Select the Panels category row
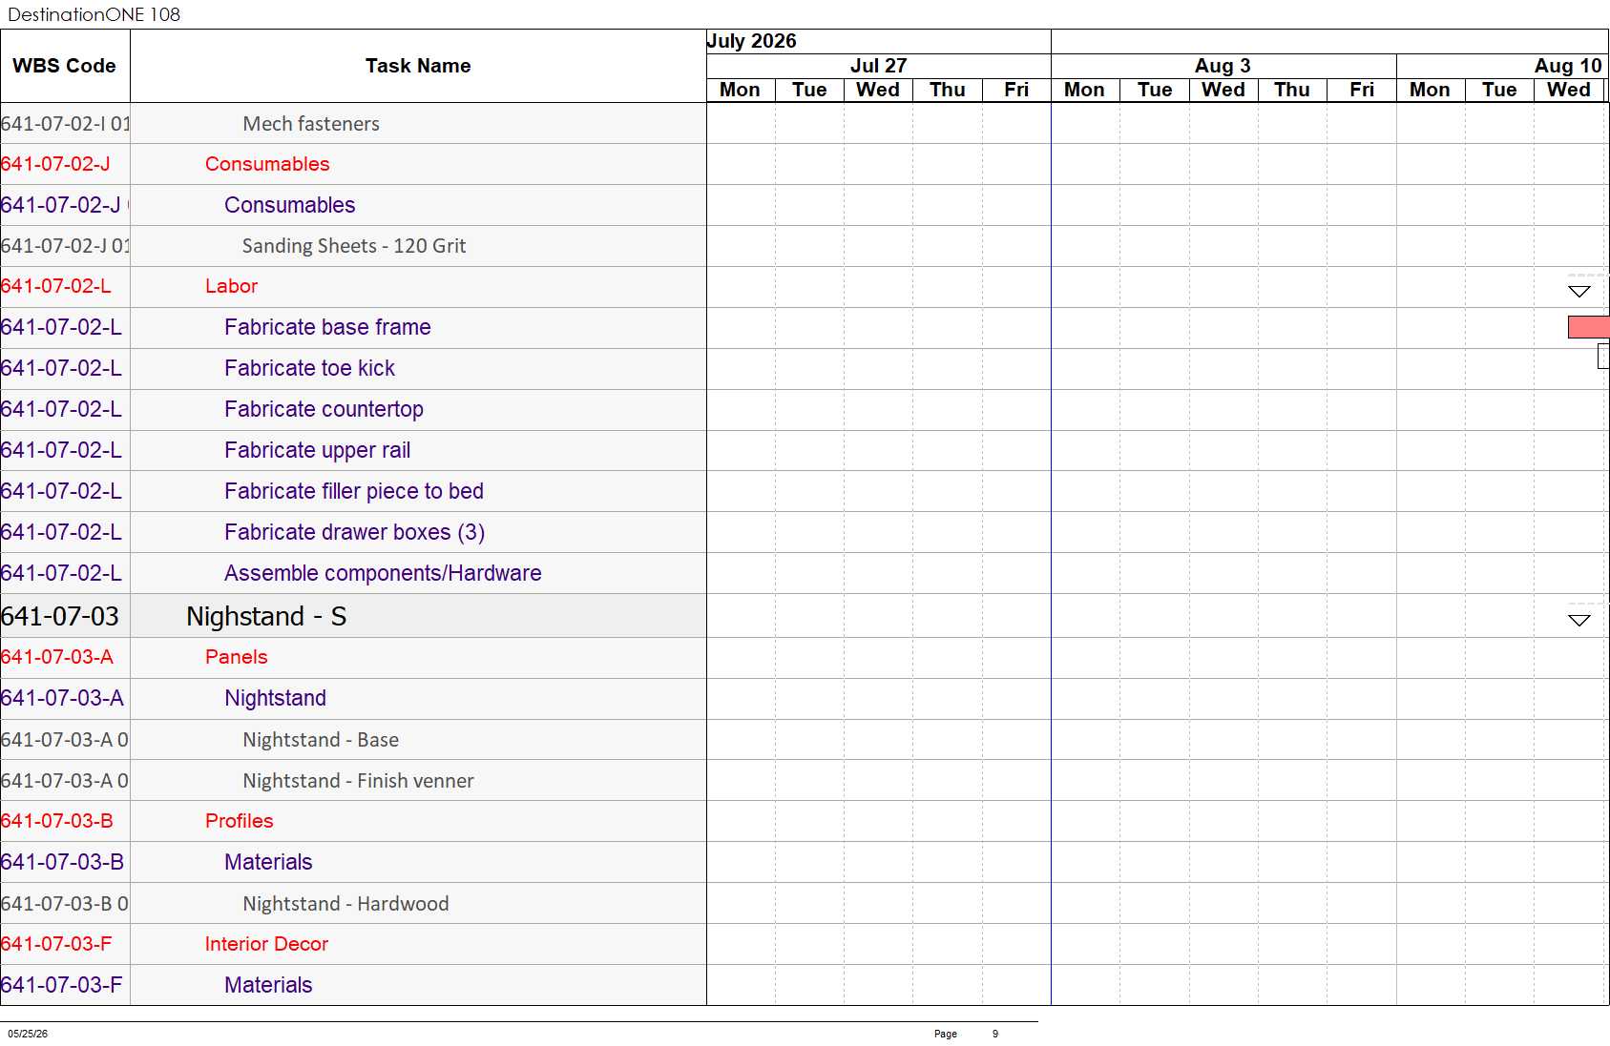 [x=353, y=657]
